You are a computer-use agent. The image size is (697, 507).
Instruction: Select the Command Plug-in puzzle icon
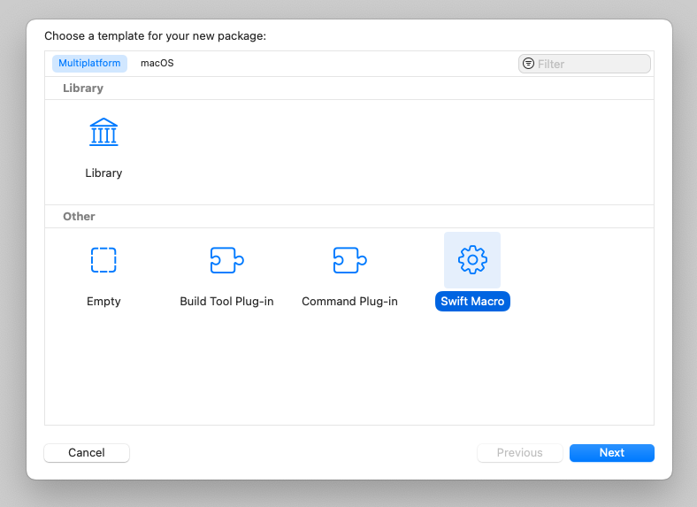click(x=350, y=260)
